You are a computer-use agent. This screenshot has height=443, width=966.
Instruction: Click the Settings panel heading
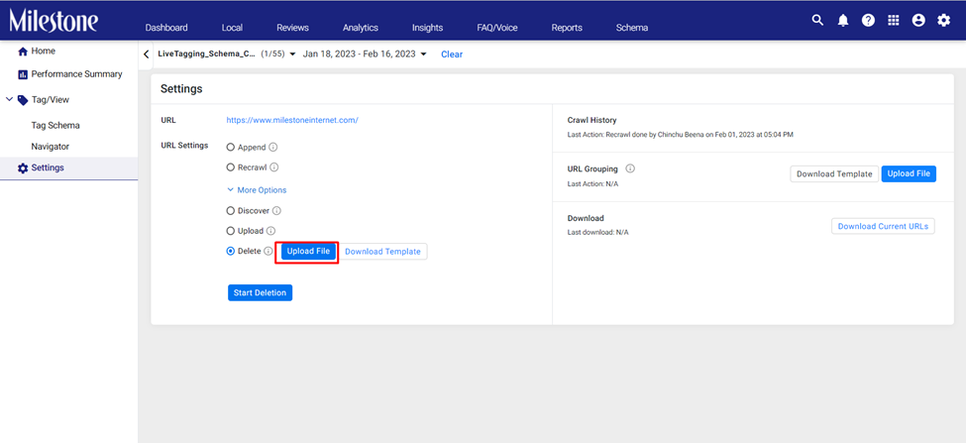pos(181,89)
